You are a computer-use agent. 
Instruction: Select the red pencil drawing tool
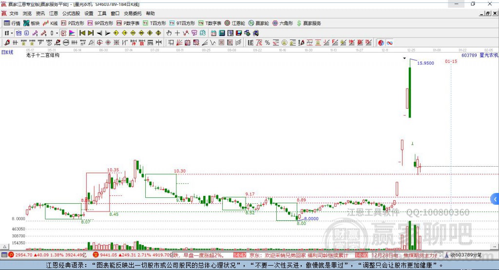coord(7,43)
